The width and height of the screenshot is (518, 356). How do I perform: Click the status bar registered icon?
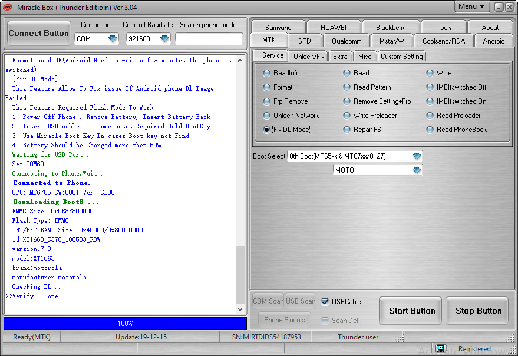tap(440, 348)
